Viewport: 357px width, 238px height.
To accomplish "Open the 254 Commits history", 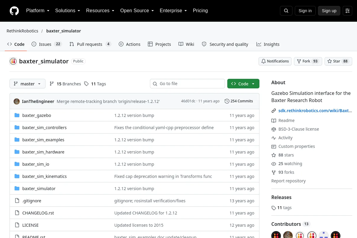I will pos(239,101).
